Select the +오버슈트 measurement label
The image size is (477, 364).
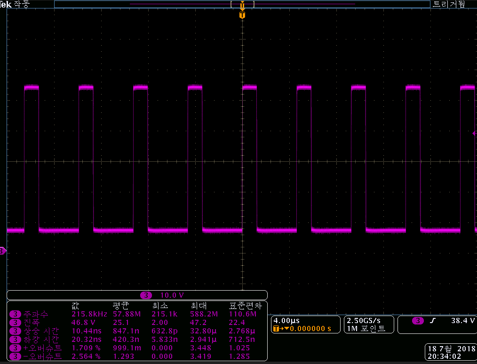click(x=43, y=348)
